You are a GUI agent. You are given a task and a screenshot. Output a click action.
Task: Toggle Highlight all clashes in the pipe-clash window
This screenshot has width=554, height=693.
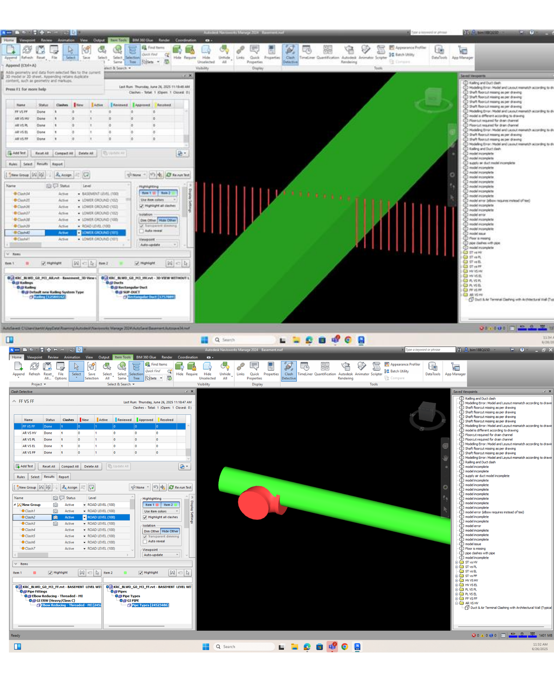pyautogui.click(x=145, y=517)
